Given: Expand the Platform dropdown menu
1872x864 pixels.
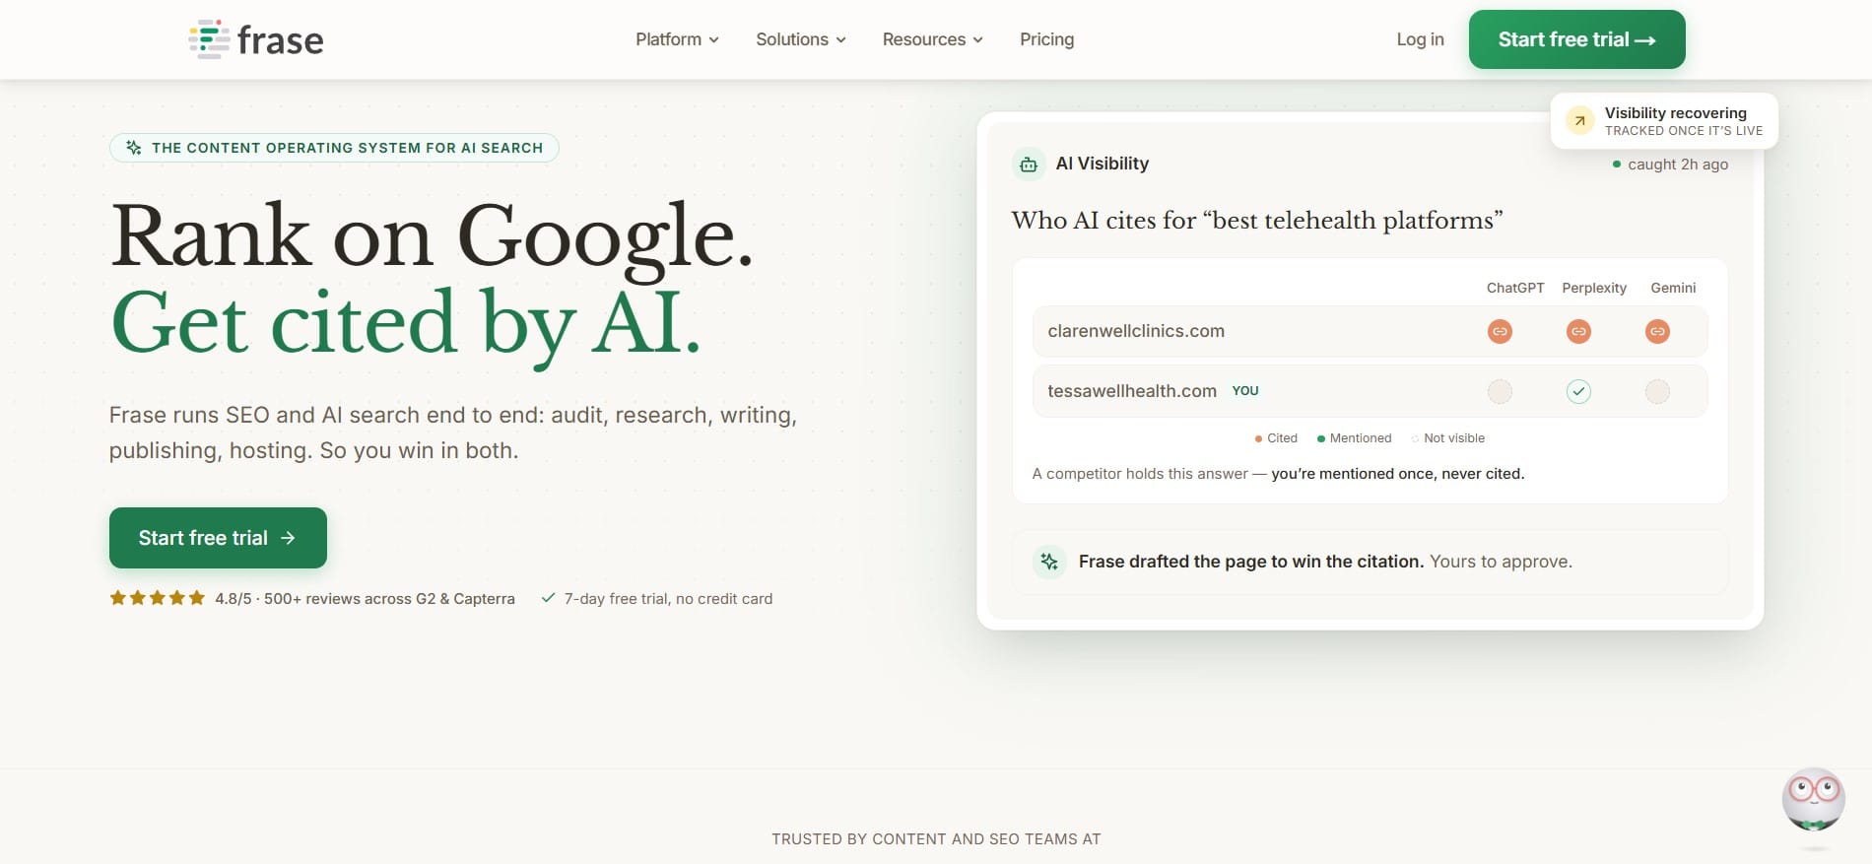Looking at the screenshot, I should pos(677,39).
